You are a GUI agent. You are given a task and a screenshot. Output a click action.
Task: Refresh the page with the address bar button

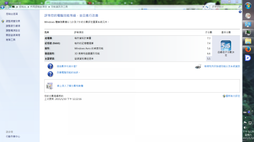207,7
